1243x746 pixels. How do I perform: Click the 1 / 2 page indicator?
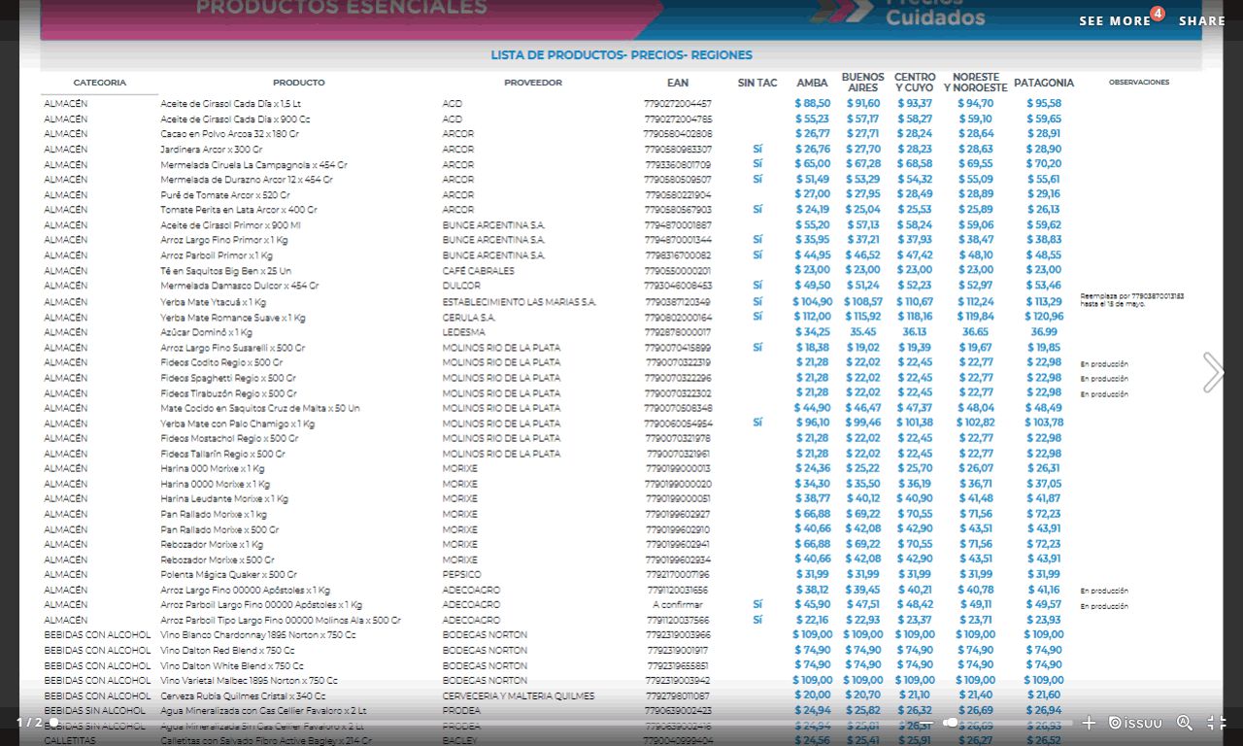[29, 723]
